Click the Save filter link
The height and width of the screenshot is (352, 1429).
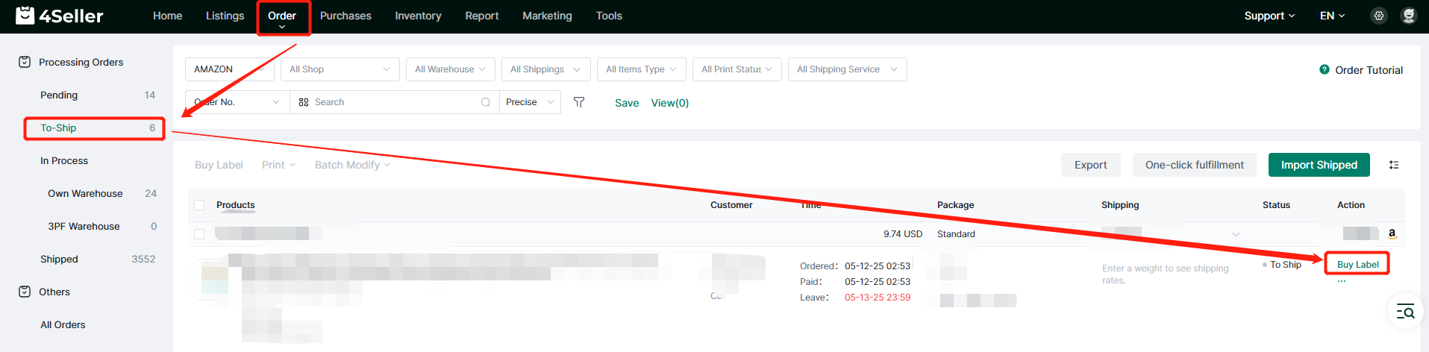627,103
